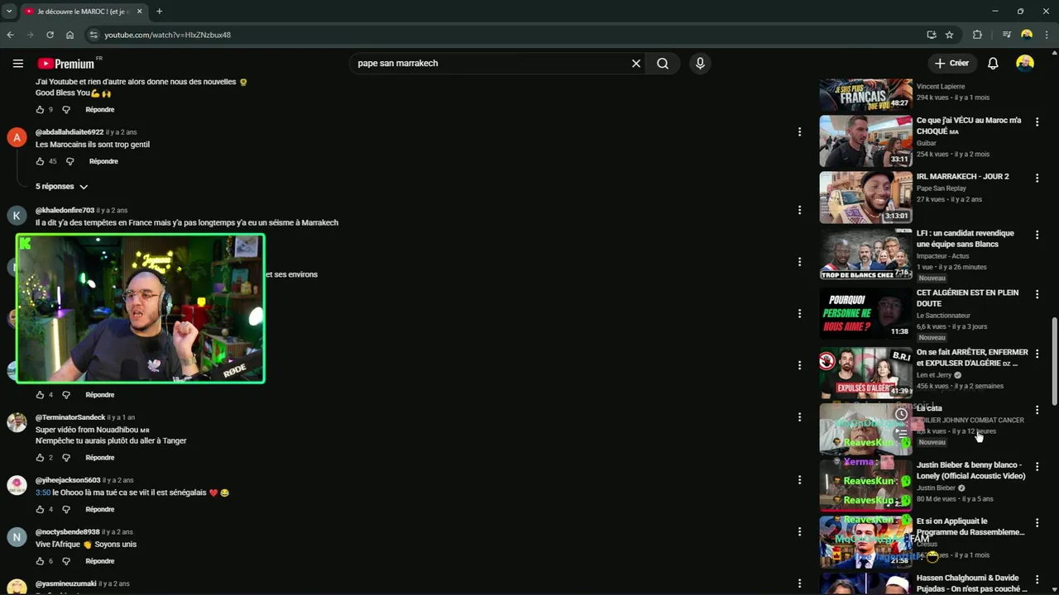Like the @yiheejackson5603 comment

40,510
